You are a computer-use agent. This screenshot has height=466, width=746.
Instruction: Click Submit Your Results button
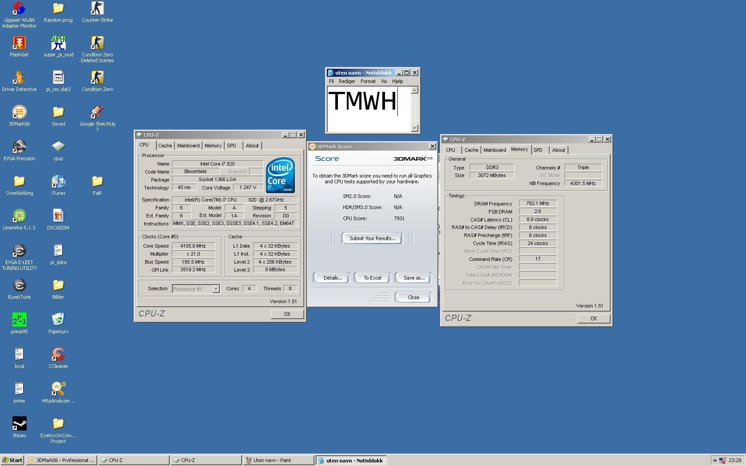[x=372, y=238]
